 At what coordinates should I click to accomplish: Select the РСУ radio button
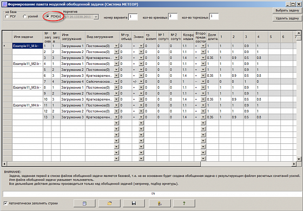(7, 17)
